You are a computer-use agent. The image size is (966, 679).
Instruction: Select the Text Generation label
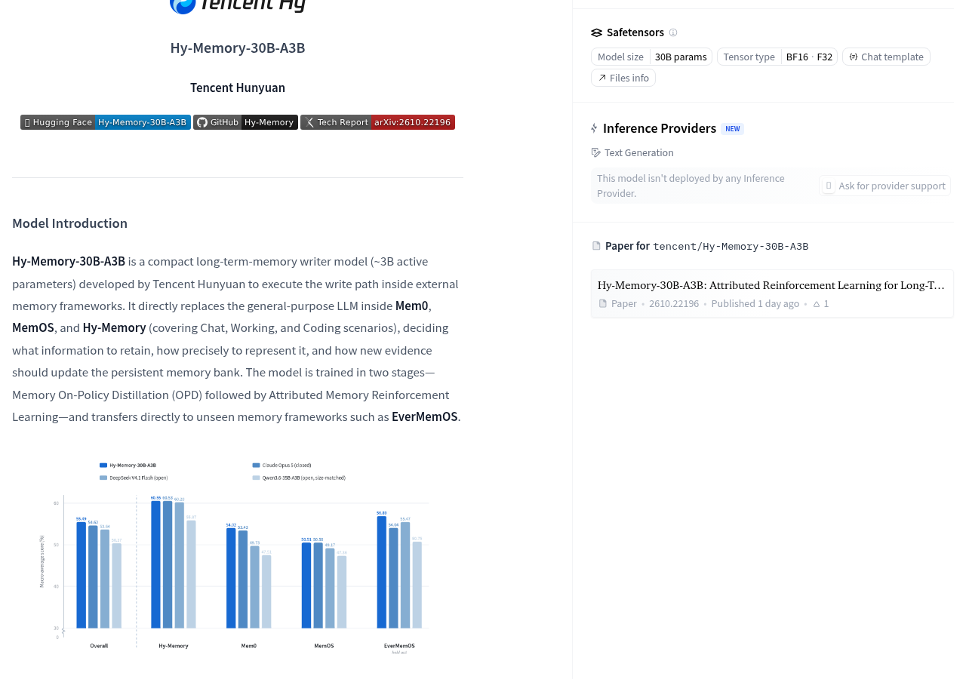click(639, 152)
